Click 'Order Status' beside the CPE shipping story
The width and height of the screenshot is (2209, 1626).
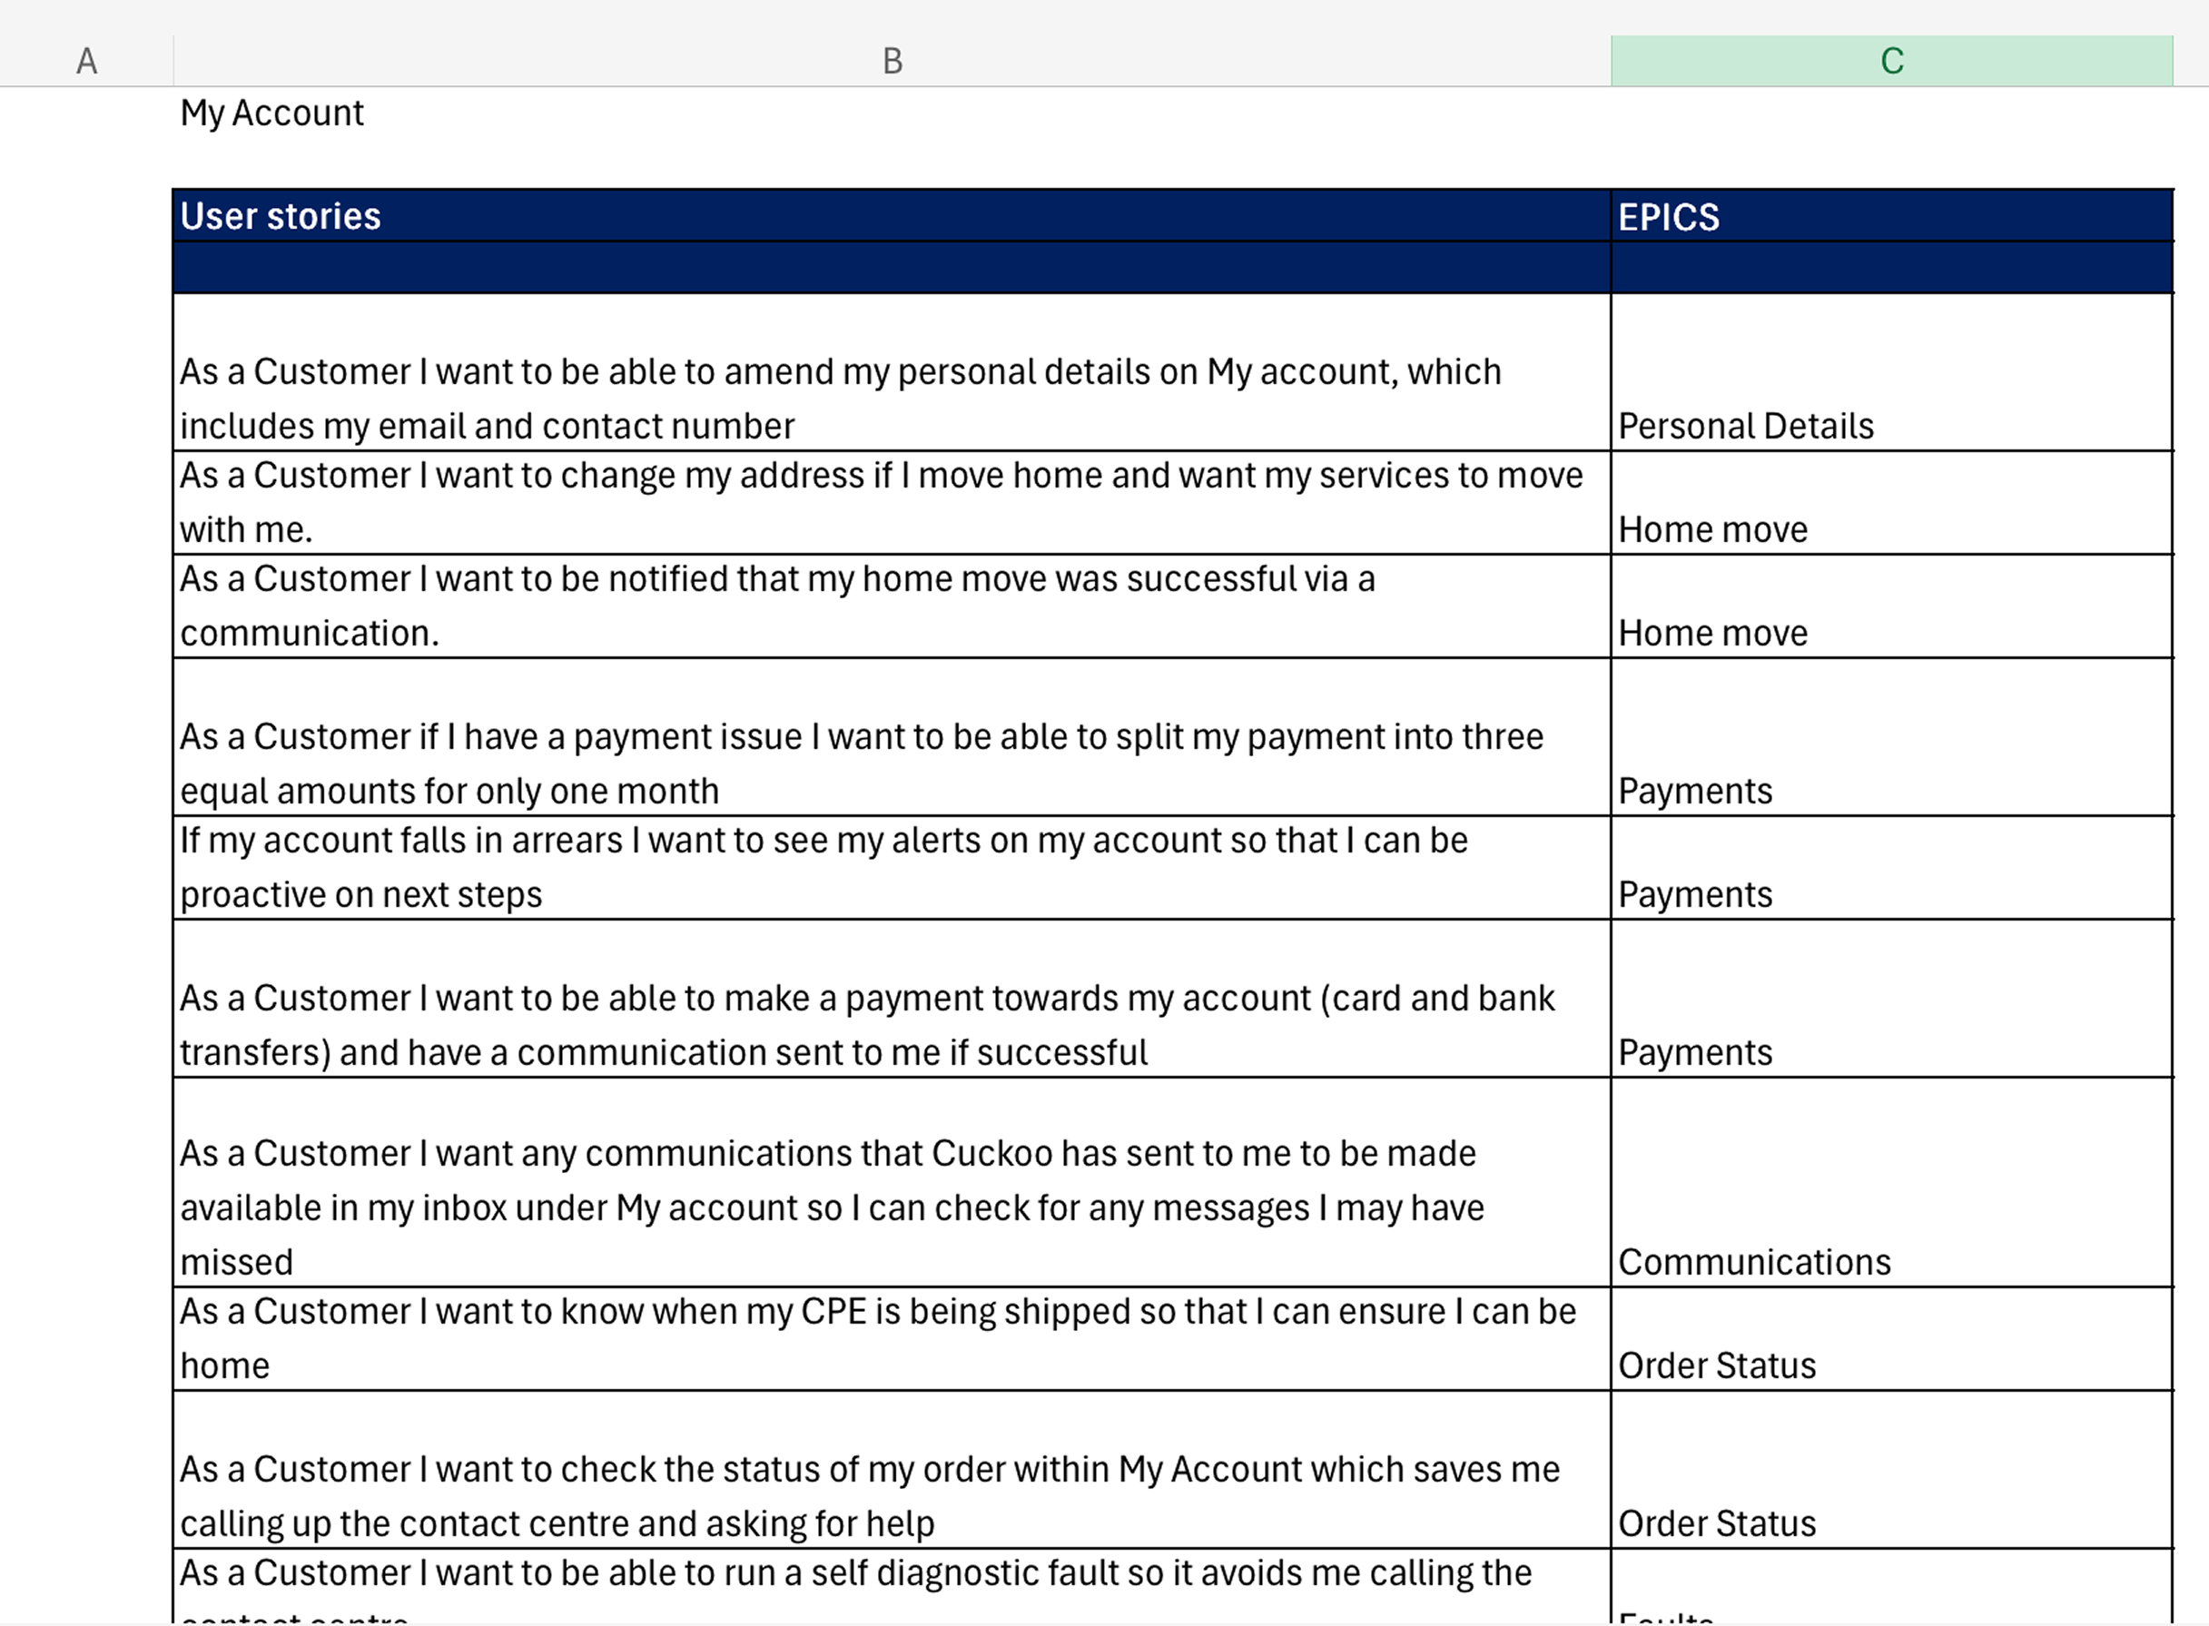(x=1717, y=1365)
